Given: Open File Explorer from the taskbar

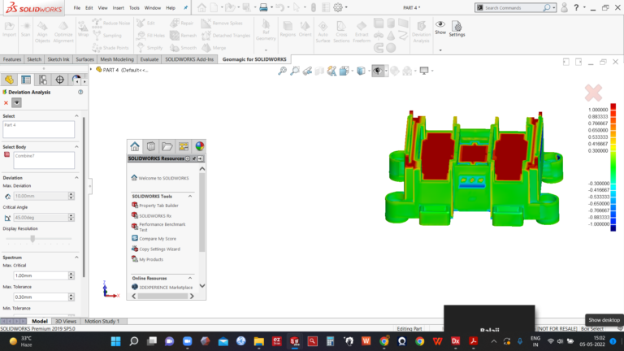Looking at the screenshot, I should [259, 341].
